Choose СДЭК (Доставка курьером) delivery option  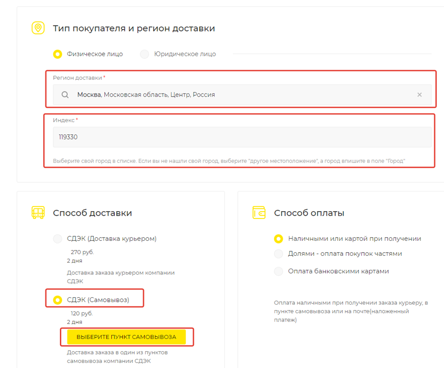tap(57, 238)
